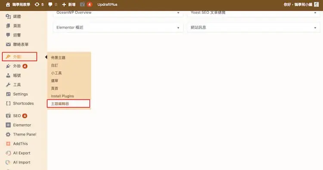The width and height of the screenshot is (323, 170).
Task: Toggle the Yoast SEO 文章總覽 panel arrow
Action: (x=315, y=13)
